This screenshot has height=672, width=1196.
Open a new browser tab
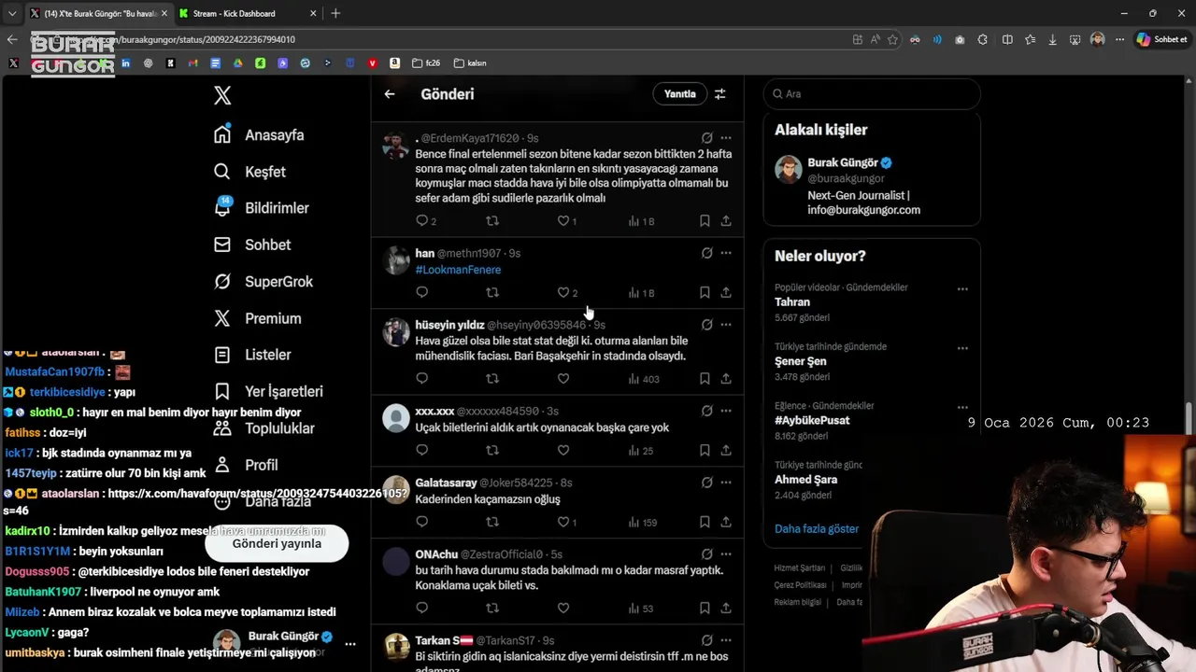click(335, 13)
